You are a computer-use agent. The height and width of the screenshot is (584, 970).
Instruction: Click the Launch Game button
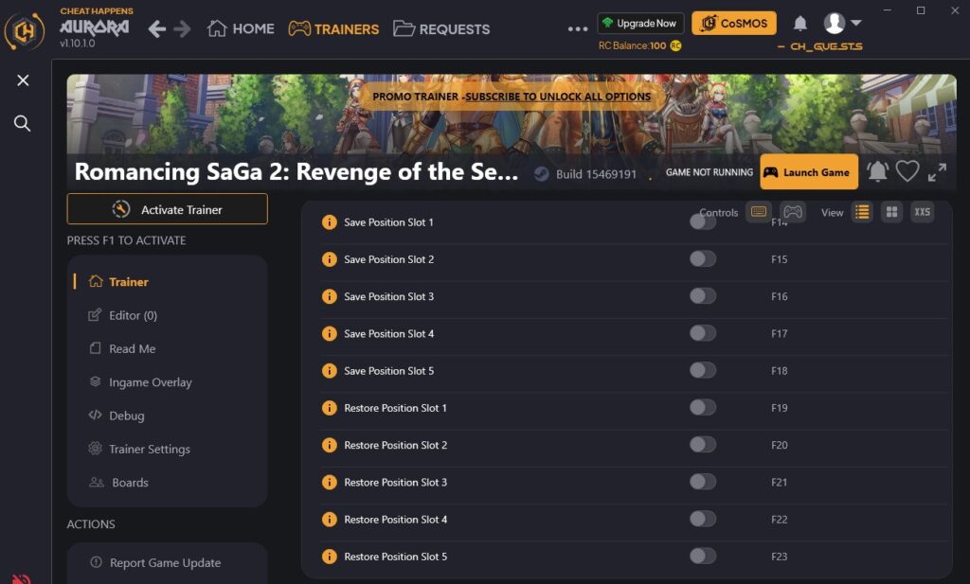click(x=809, y=172)
